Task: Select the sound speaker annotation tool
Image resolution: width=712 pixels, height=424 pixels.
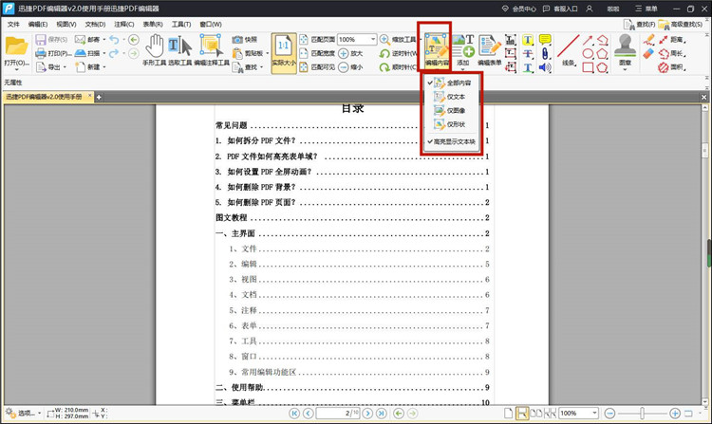Action: click(x=545, y=67)
